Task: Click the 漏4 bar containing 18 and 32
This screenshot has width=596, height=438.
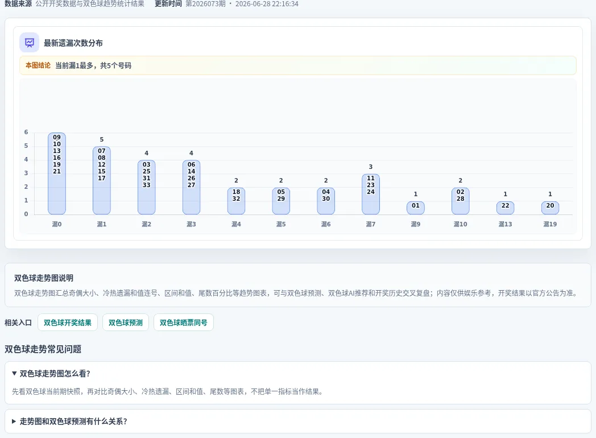Action: coord(236,201)
